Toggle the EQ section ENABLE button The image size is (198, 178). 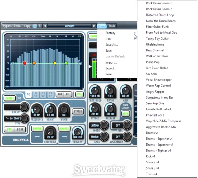[x=9, y=98]
